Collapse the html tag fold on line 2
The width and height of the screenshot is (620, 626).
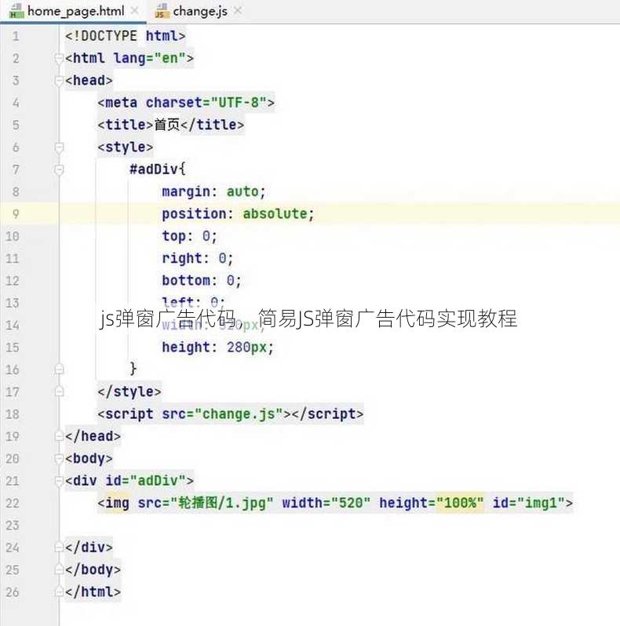[x=59, y=58]
